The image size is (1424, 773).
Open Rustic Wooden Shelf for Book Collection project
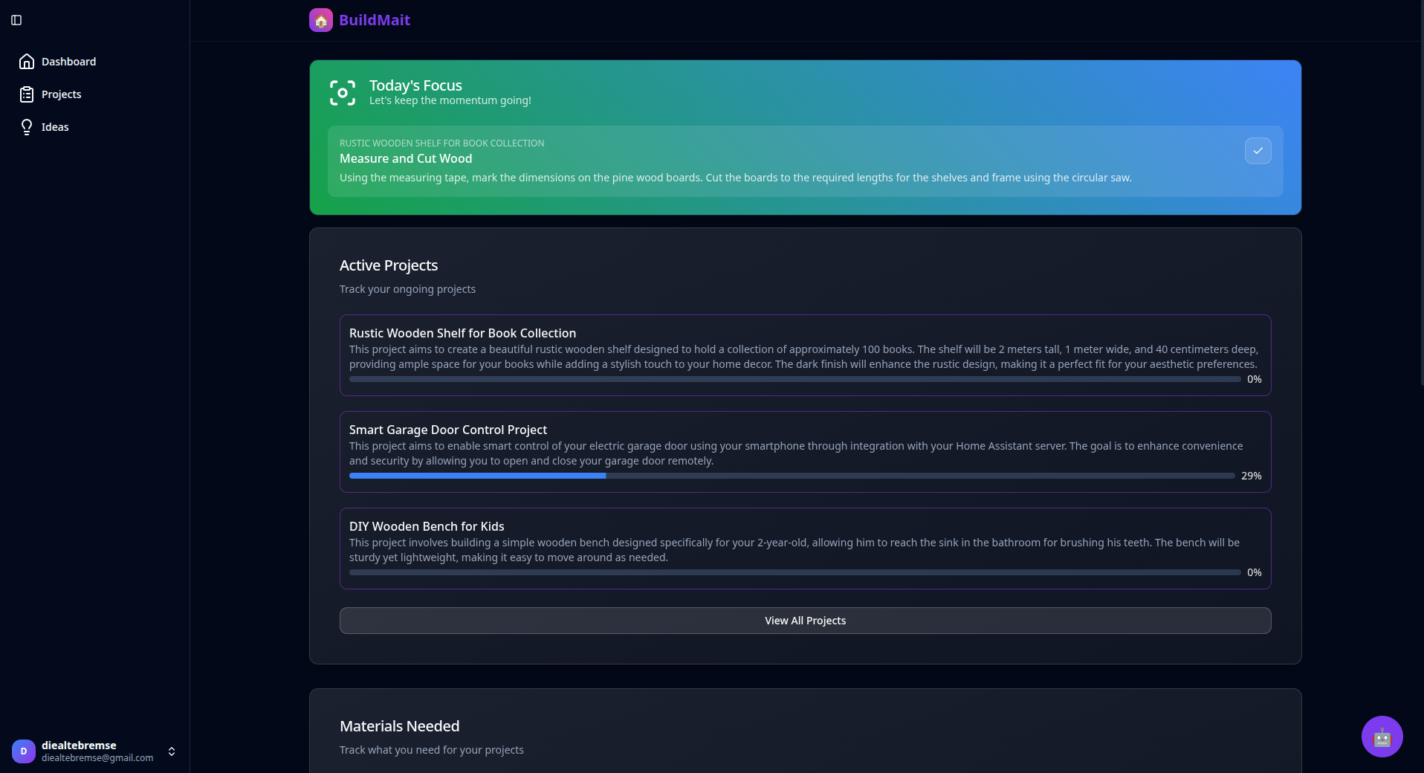805,355
